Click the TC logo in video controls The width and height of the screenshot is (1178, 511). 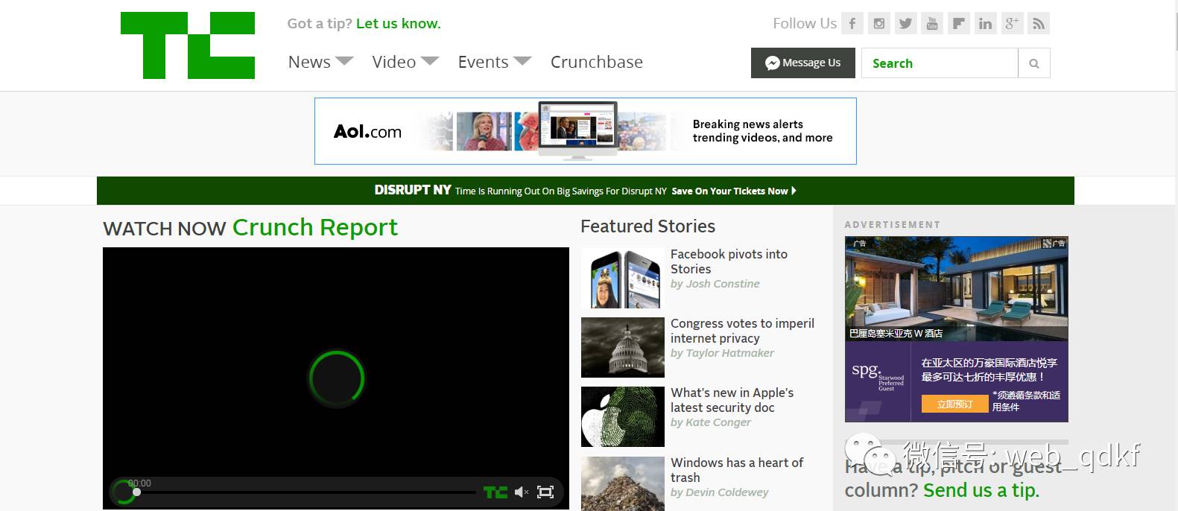[495, 492]
